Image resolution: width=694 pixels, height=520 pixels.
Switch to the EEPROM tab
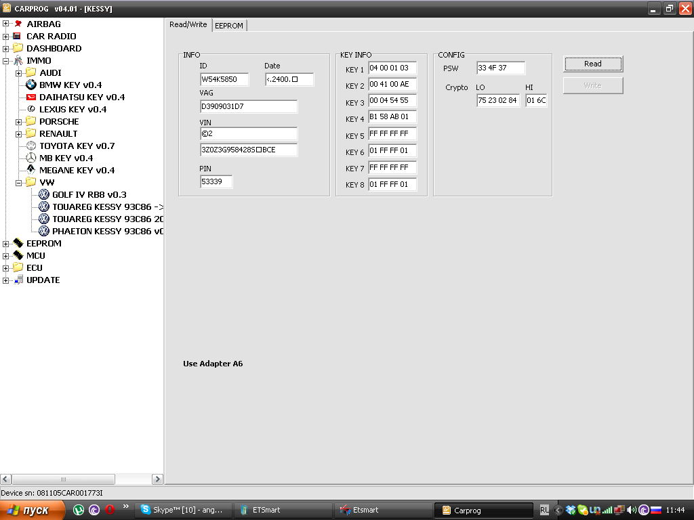coord(229,26)
